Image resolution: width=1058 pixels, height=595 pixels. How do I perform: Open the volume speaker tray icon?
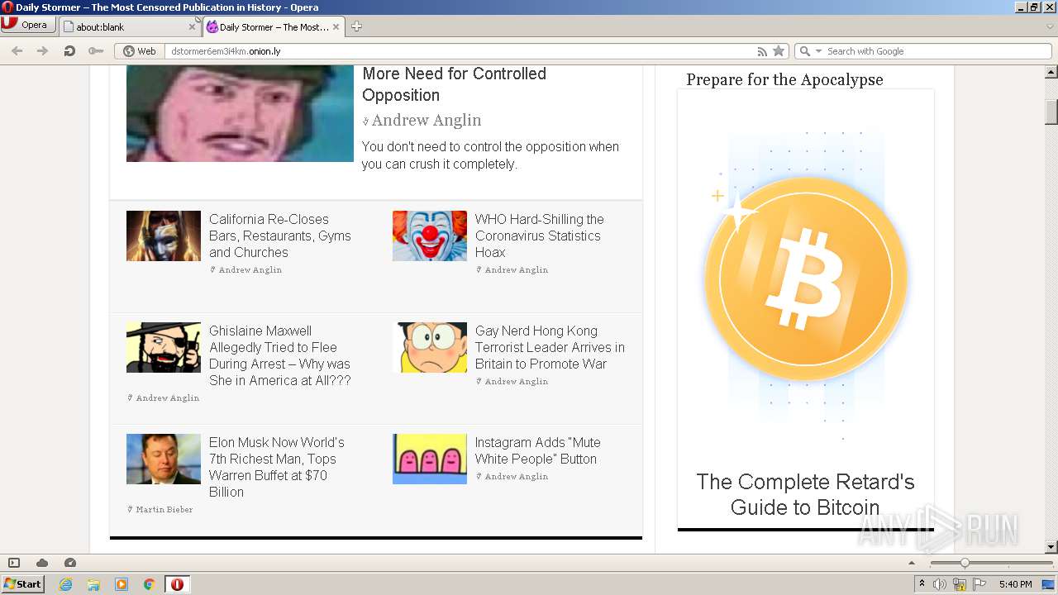click(x=940, y=584)
